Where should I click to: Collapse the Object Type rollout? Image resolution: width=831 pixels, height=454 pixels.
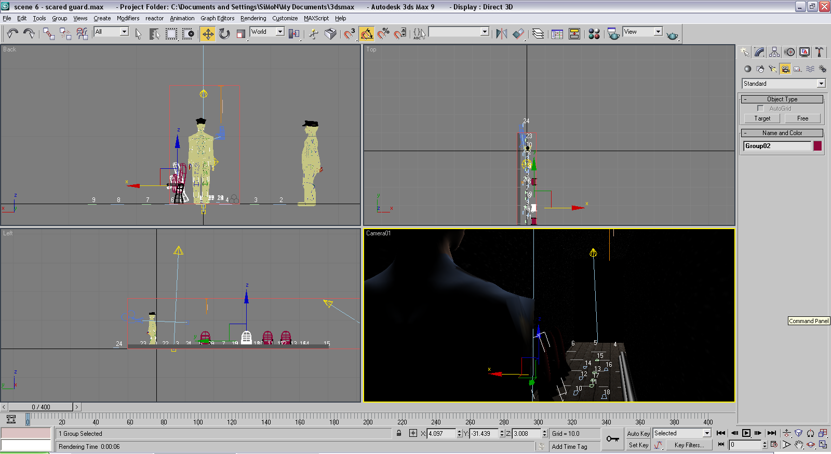(x=782, y=99)
